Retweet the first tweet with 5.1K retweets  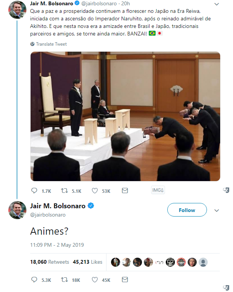[x=65, y=191]
